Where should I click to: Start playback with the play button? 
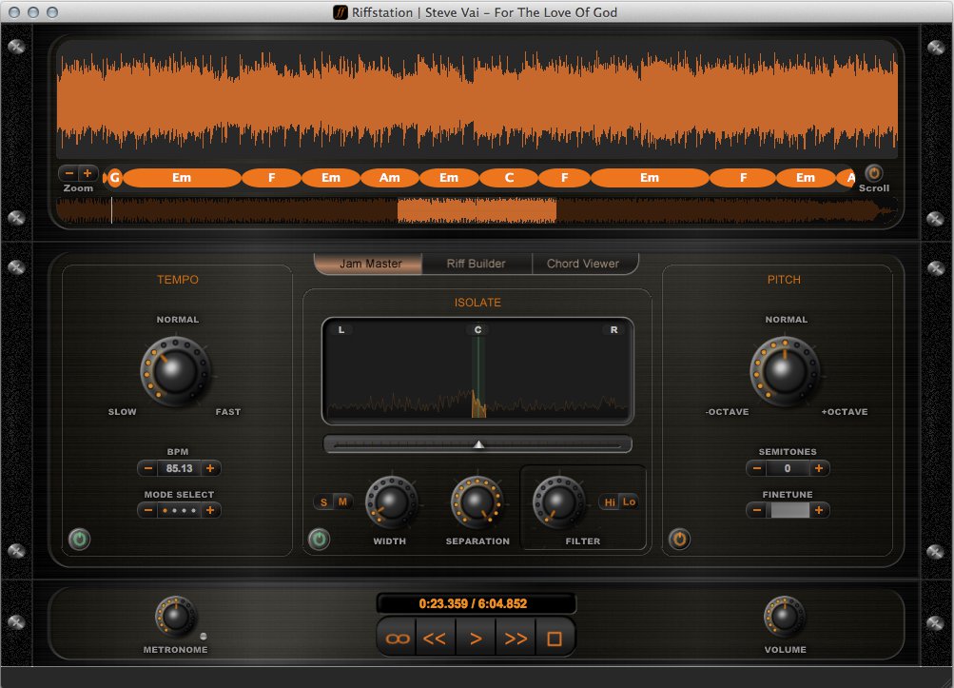(x=476, y=639)
